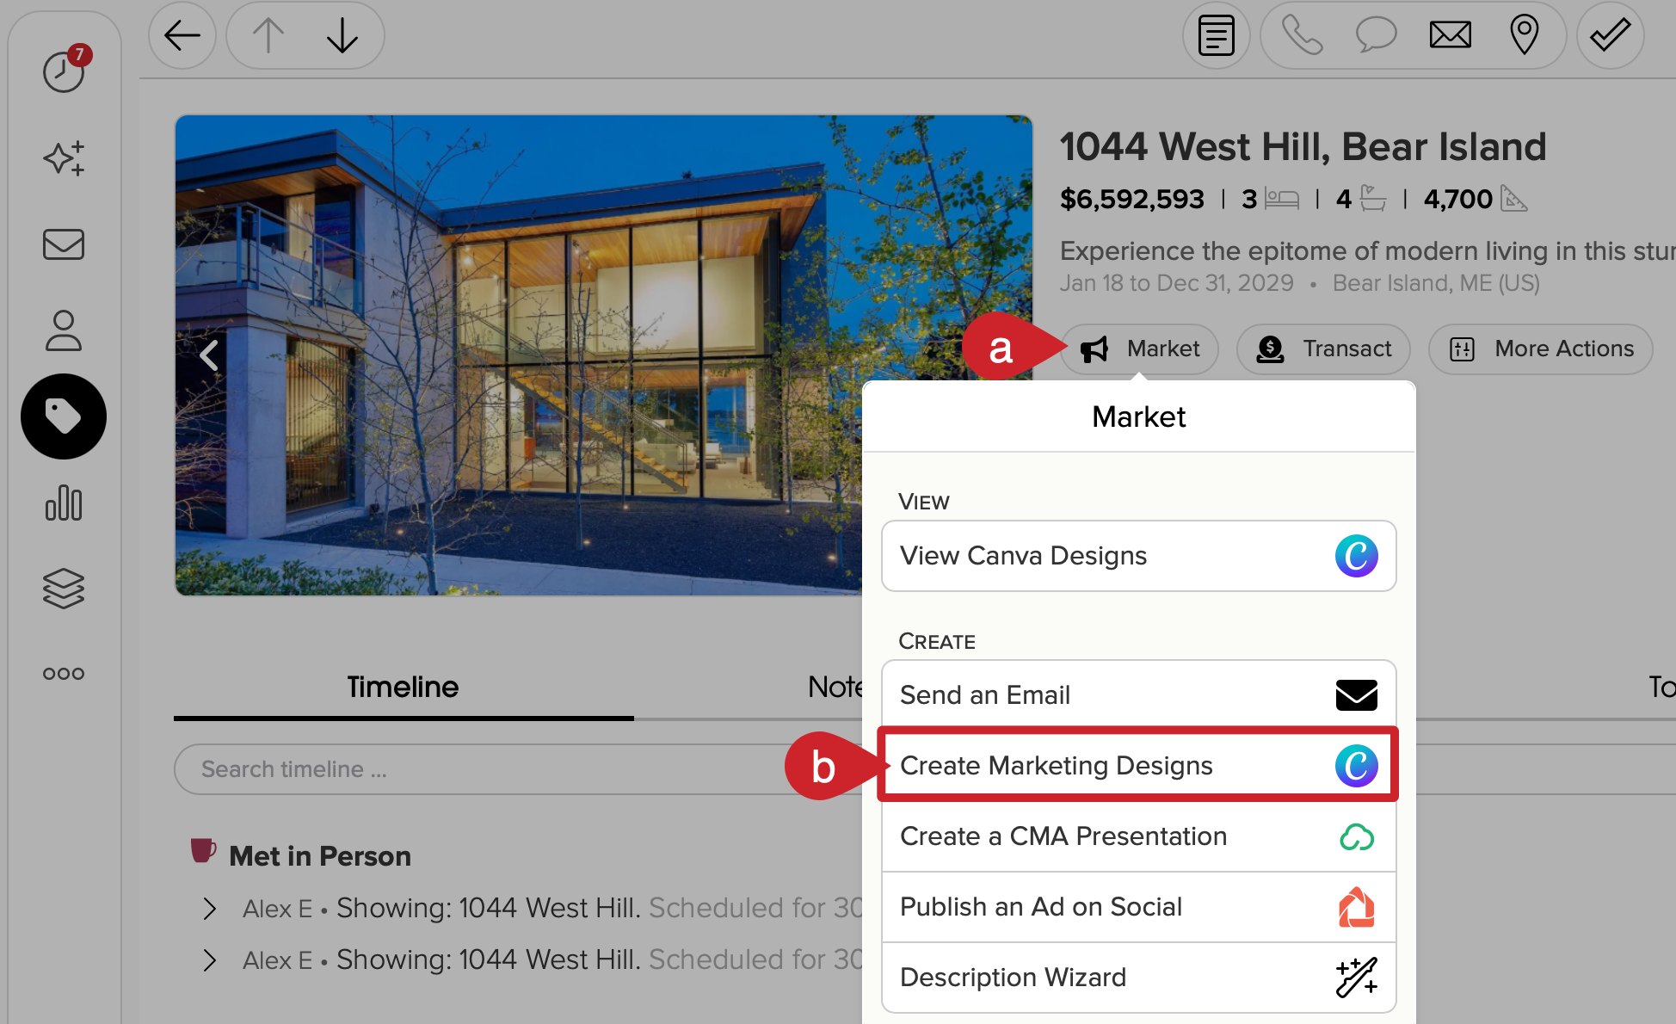Click the listings tag icon in sidebar

[63, 416]
